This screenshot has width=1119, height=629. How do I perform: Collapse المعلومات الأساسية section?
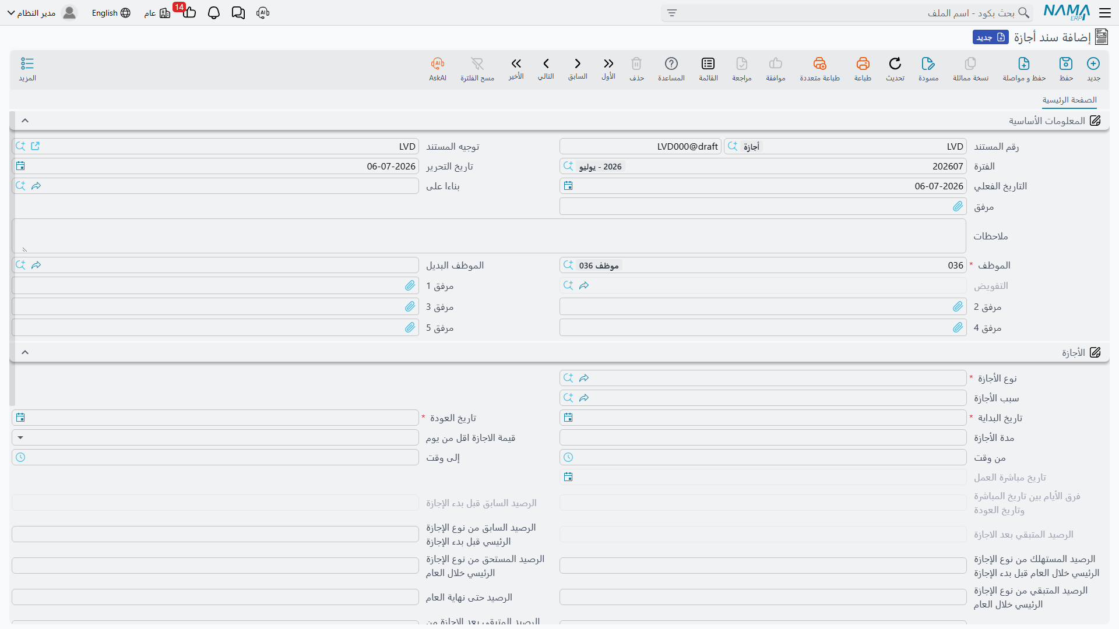(25, 121)
